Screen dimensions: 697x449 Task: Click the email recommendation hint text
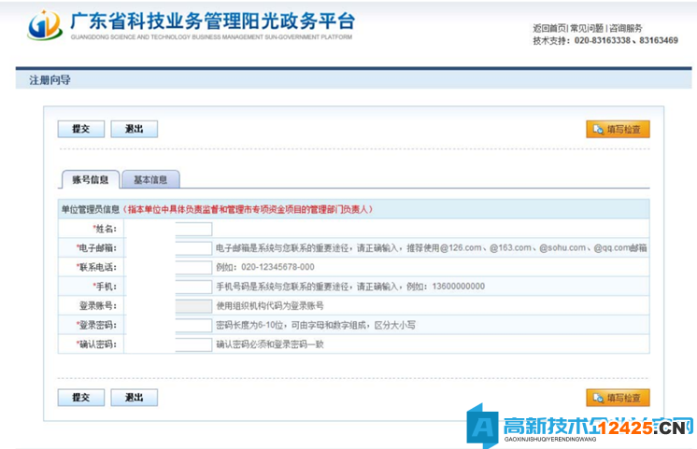tap(431, 247)
